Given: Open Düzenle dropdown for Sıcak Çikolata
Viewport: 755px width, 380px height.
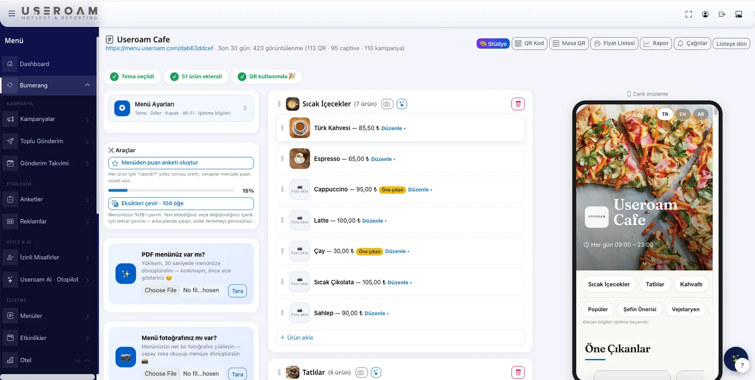Looking at the screenshot, I should [x=400, y=283].
